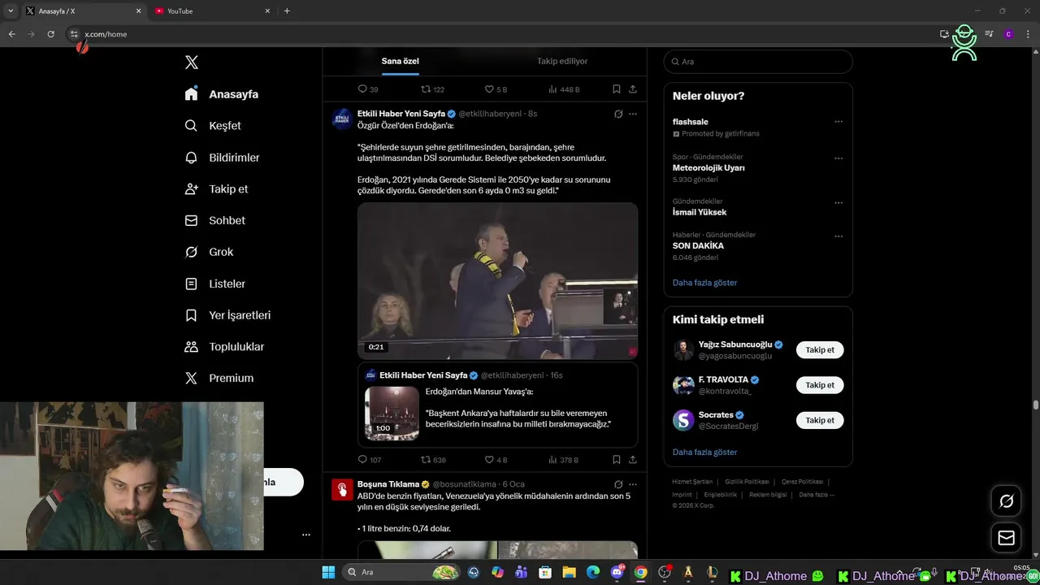1040x585 pixels.
Task: Follow Socrates
Action: (820, 420)
